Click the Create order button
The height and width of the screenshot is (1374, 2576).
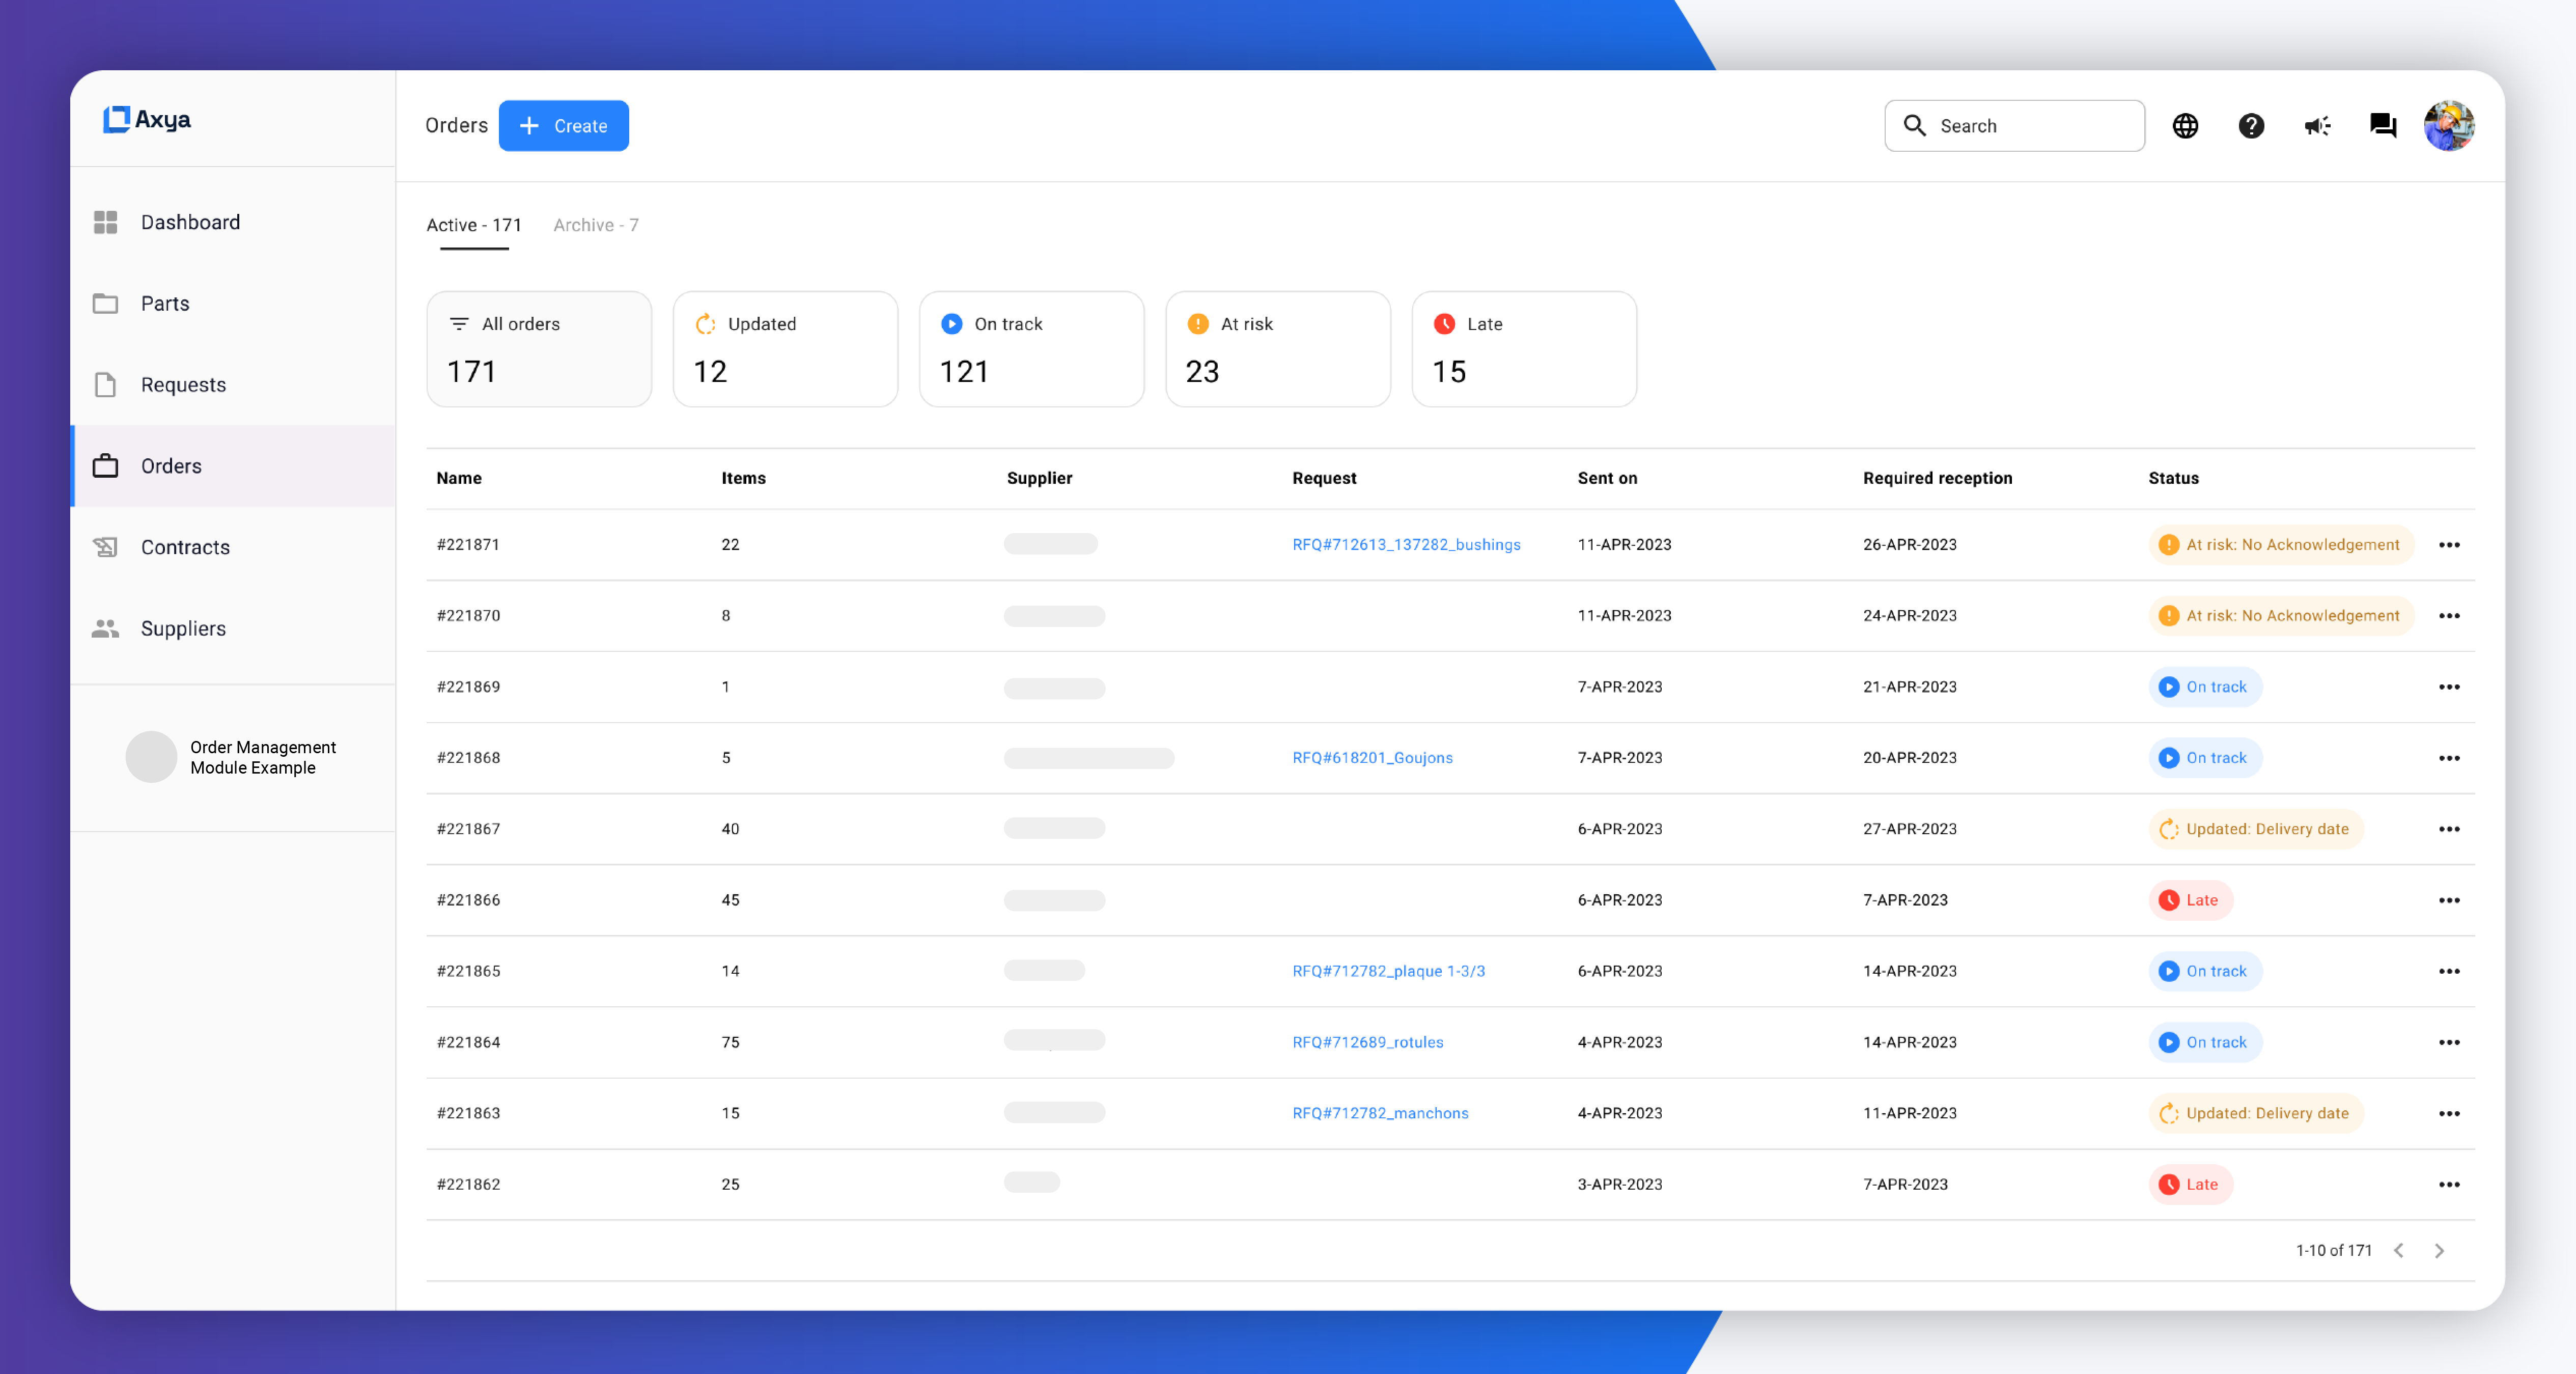(x=563, y=126)
